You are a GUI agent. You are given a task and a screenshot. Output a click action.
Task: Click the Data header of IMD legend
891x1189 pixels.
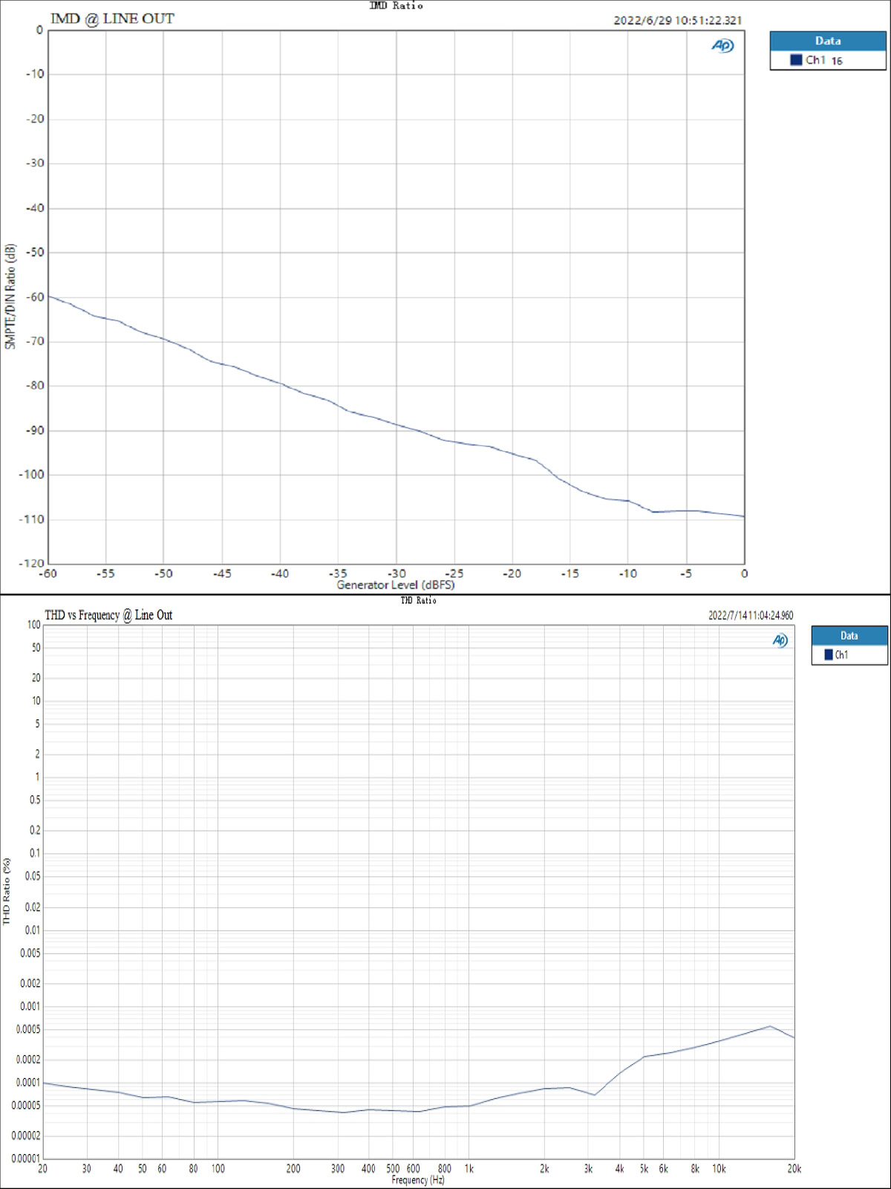tap(828, 41)
